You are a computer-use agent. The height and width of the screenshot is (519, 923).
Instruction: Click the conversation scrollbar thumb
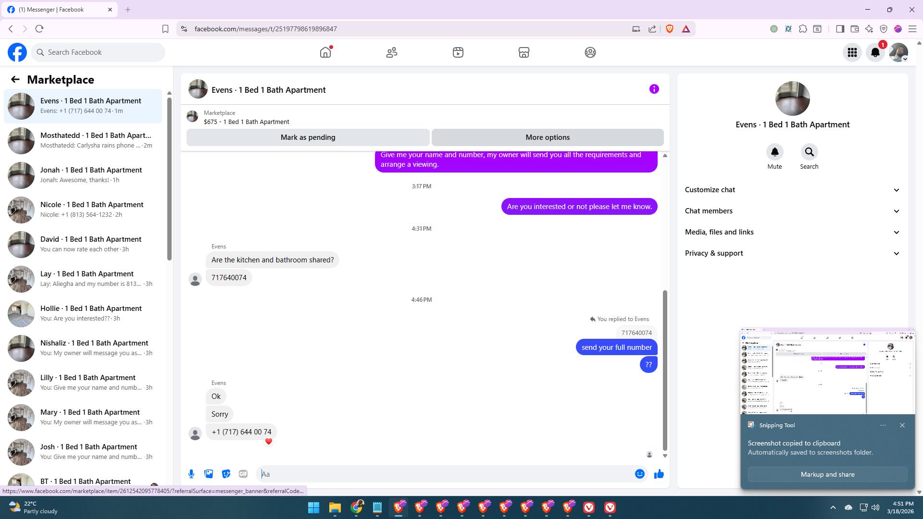coord(665,370)
